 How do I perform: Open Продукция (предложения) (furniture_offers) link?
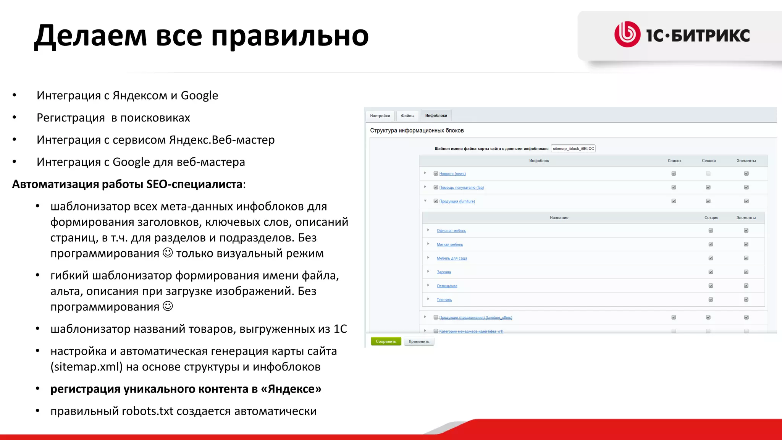pos(475,317)
